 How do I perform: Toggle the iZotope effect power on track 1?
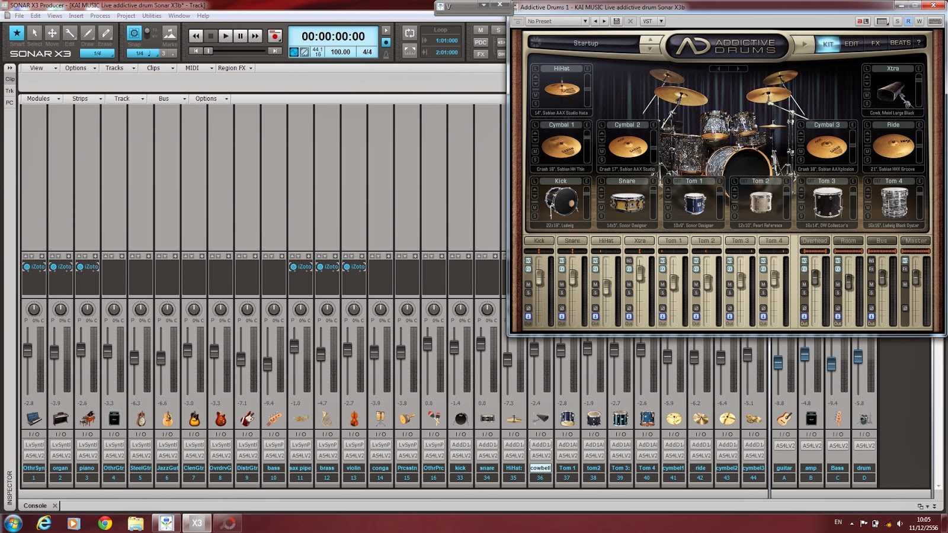point(27,267)
